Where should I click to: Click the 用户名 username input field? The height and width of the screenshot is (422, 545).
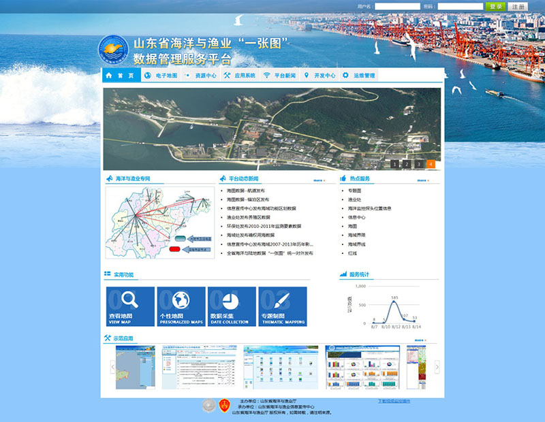coord(397,7)
